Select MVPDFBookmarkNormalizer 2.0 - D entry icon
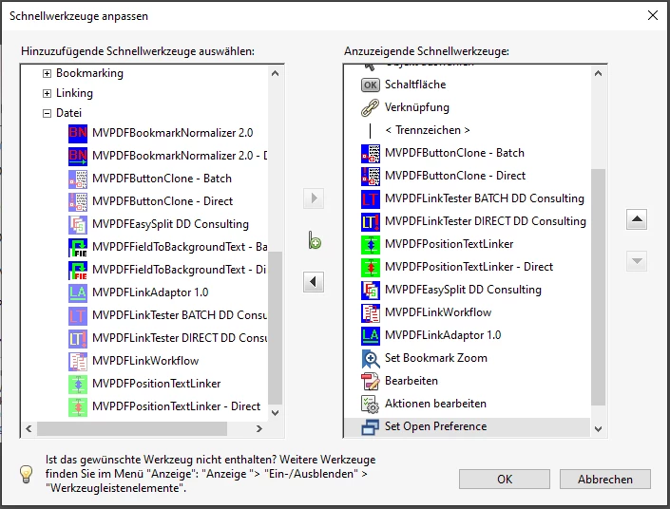The width and height of the screenshot is (670, 509). pos(78,157)
